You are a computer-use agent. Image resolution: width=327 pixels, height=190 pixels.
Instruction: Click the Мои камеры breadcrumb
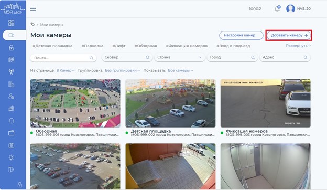(51, 25)
